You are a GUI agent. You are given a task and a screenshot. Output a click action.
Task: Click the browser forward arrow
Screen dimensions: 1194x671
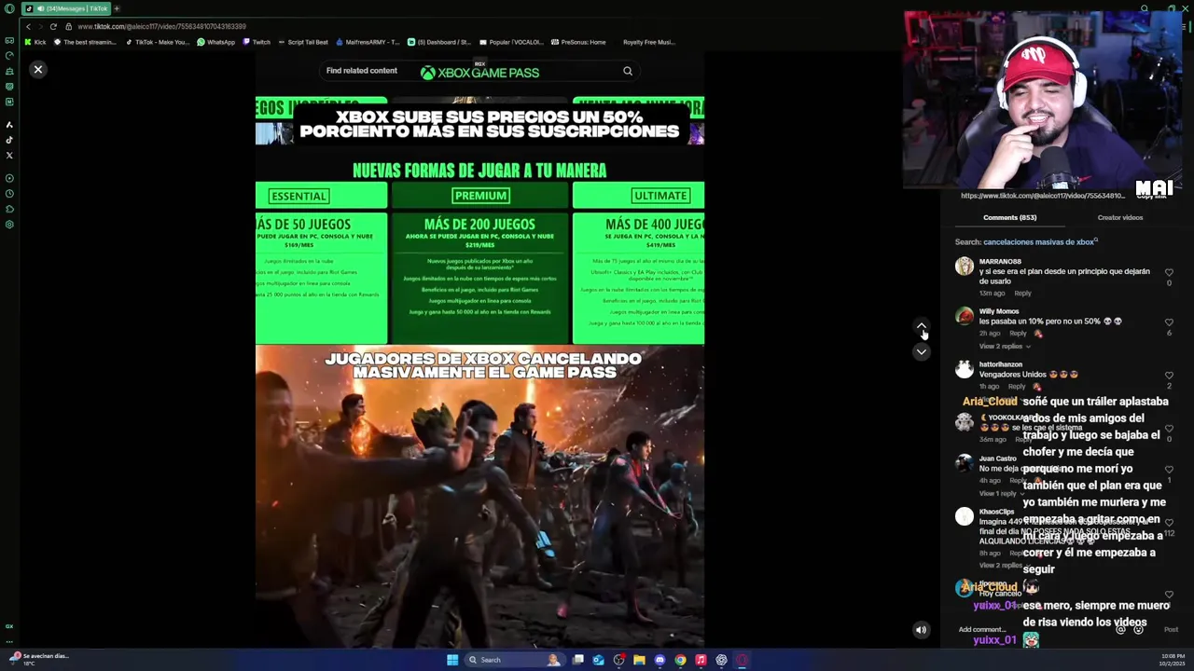click(x=40, y=26)
